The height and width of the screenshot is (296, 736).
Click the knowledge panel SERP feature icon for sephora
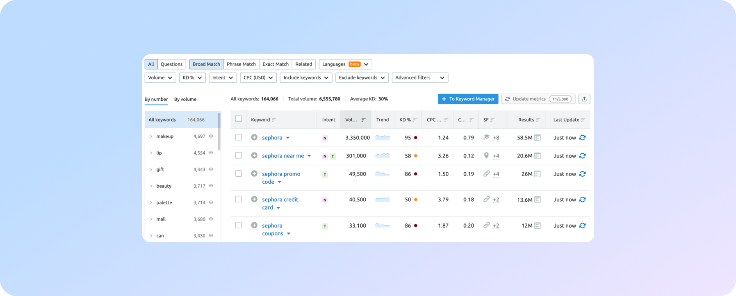(486, 137)
